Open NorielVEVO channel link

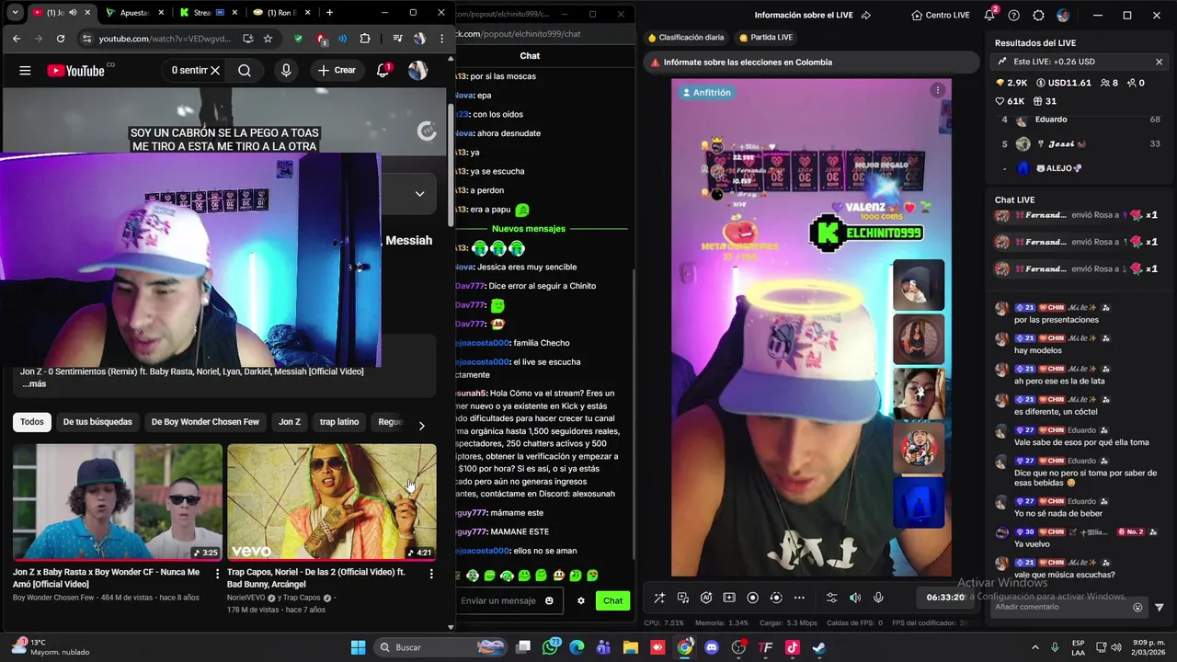point(246,598)
